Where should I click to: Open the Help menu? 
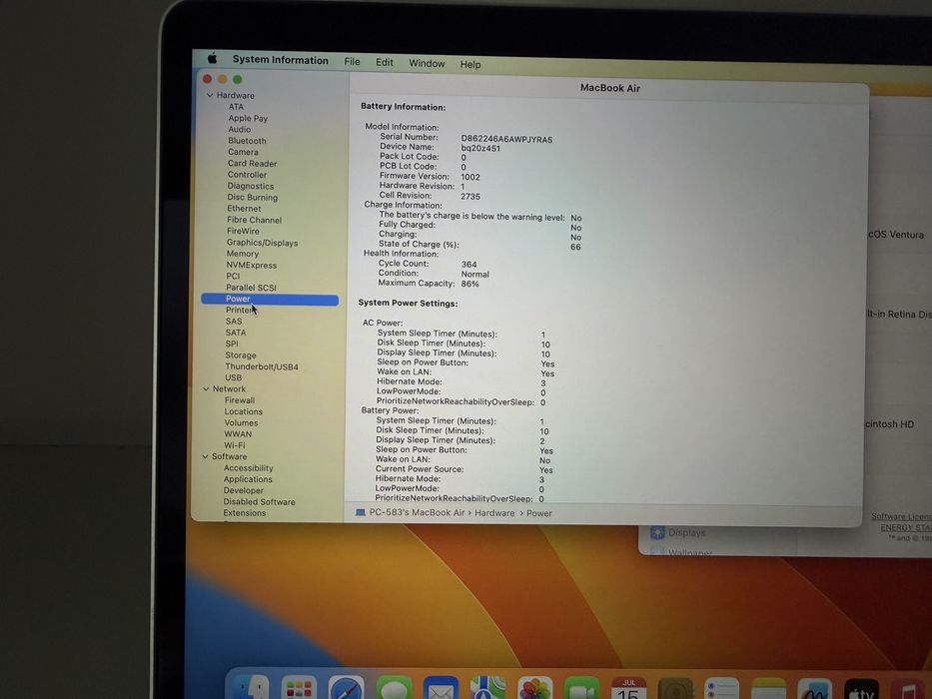470,64
